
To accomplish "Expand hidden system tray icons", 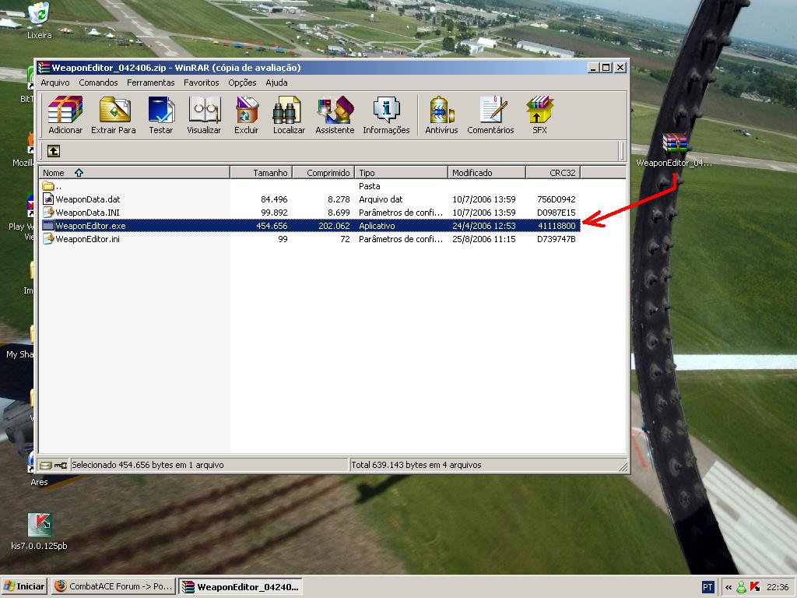I will tap(729, 587).
